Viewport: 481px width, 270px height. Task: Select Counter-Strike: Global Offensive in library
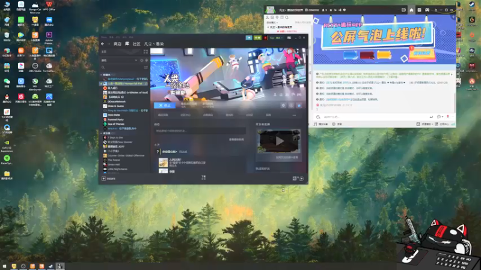click(124, 155)
